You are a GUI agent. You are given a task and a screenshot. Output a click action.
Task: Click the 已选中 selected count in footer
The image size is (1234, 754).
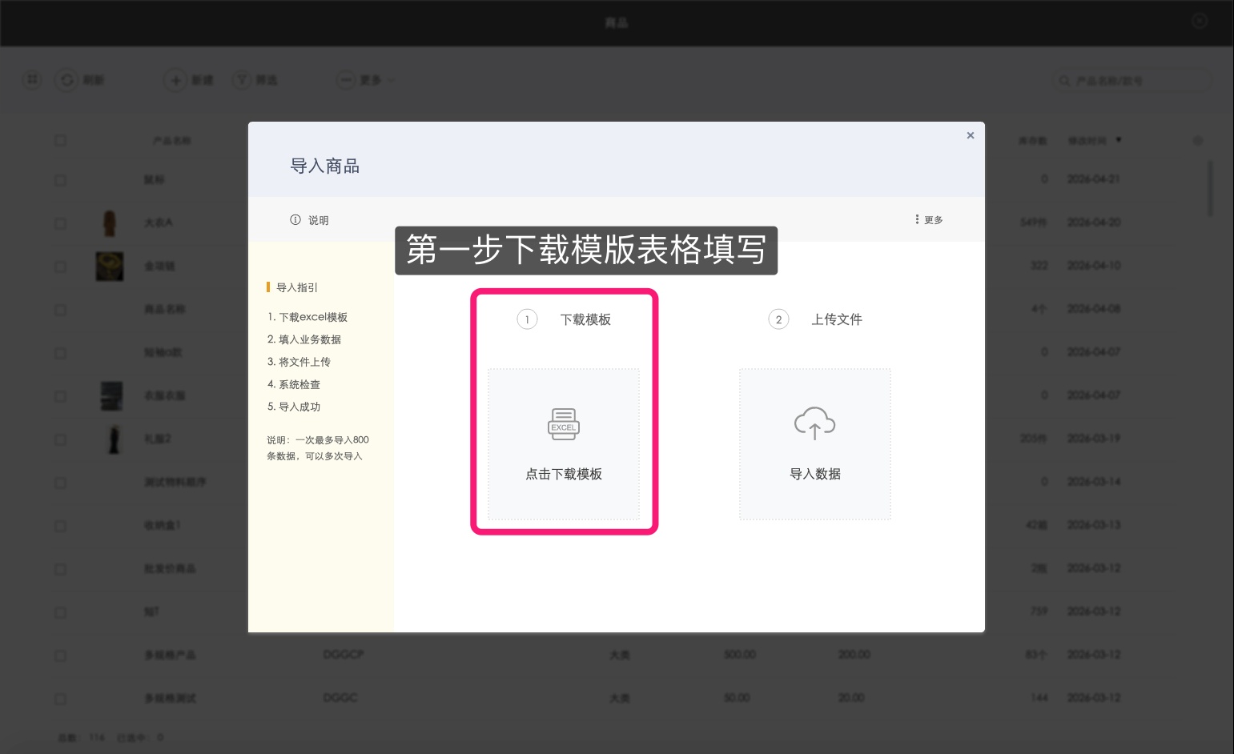click(140, 737)
